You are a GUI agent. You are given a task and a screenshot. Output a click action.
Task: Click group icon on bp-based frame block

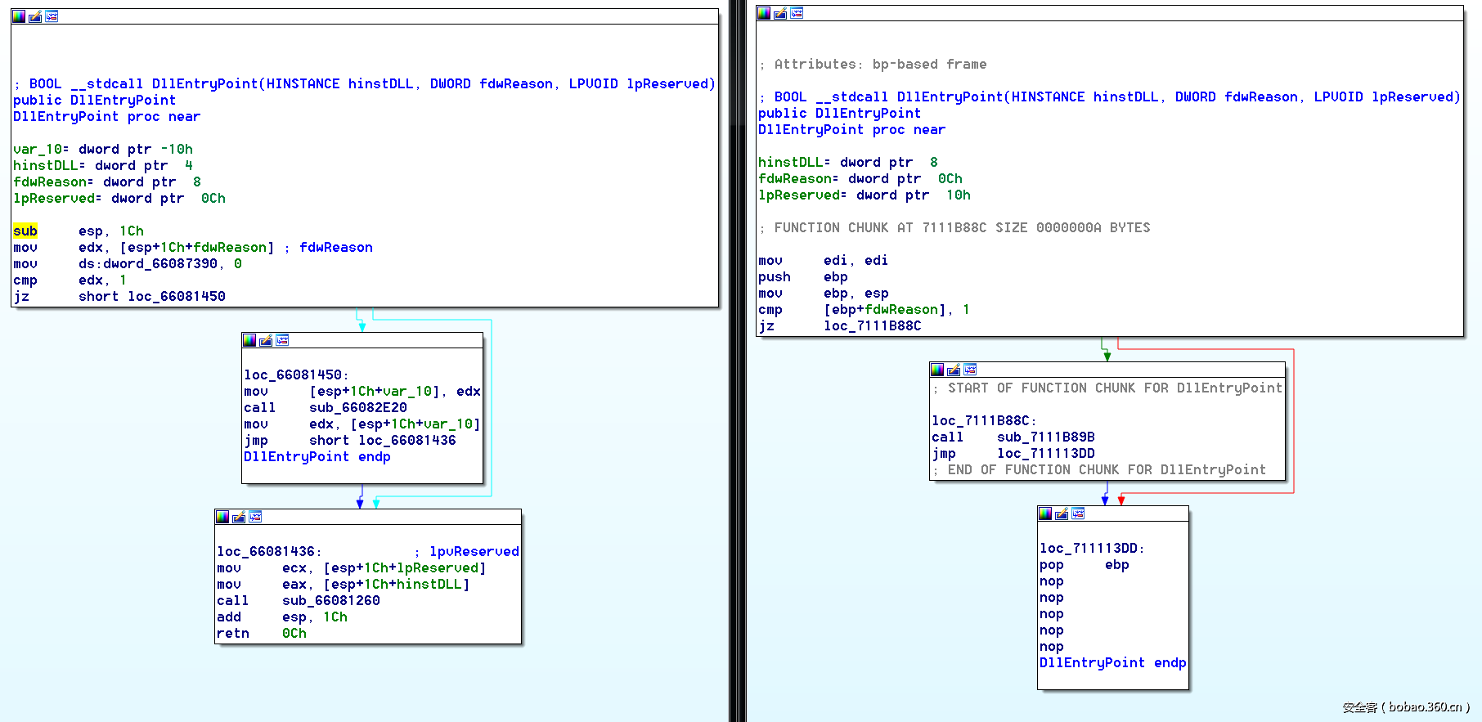(x=797, y=13)
